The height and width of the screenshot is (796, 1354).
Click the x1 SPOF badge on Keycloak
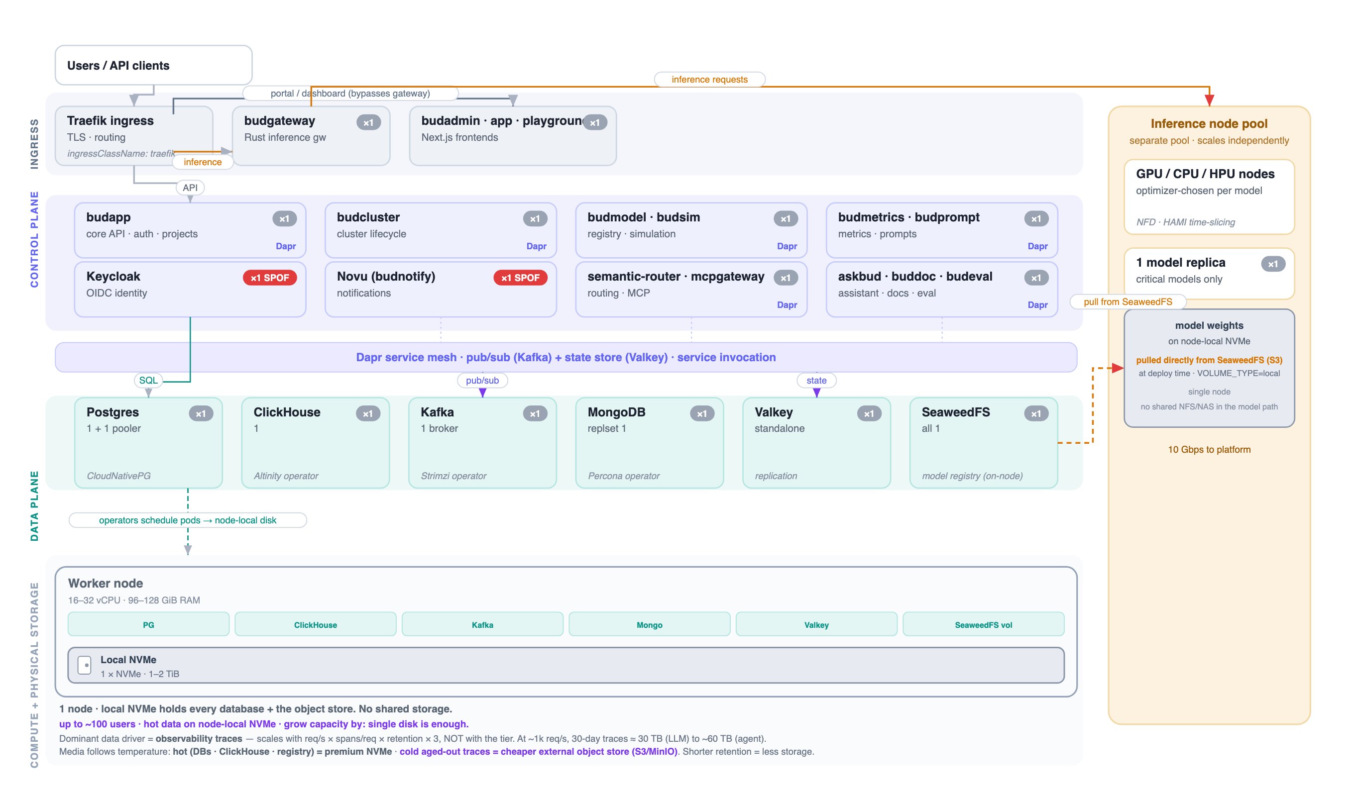tap(270, 278)
